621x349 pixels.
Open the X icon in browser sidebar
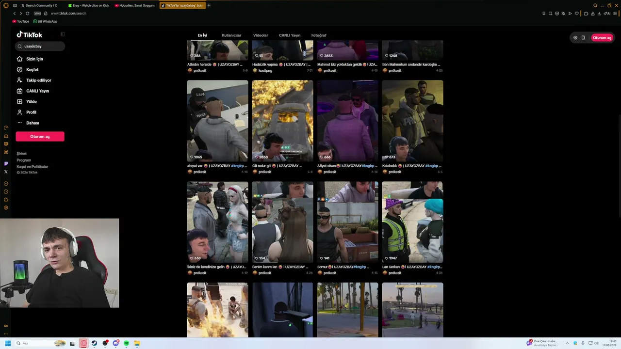(x=6, y=172)
